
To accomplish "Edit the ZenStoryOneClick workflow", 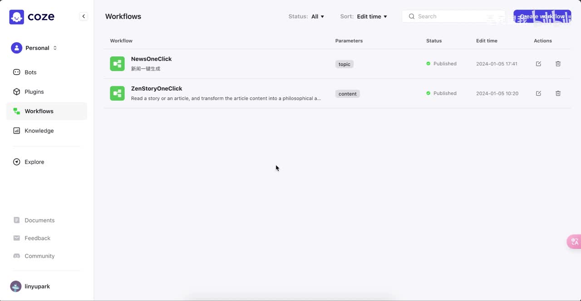I will pos(538,93).
